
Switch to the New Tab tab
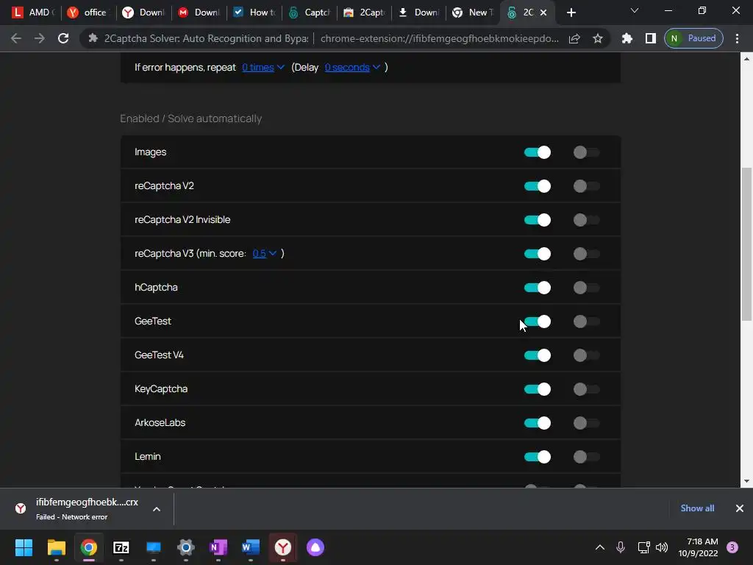click(x=473, y=13)
